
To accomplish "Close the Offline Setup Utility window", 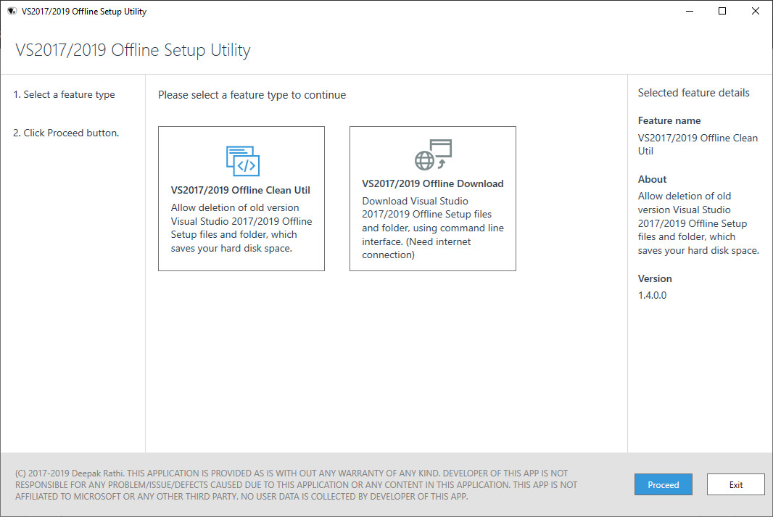I will click(755, 11).
